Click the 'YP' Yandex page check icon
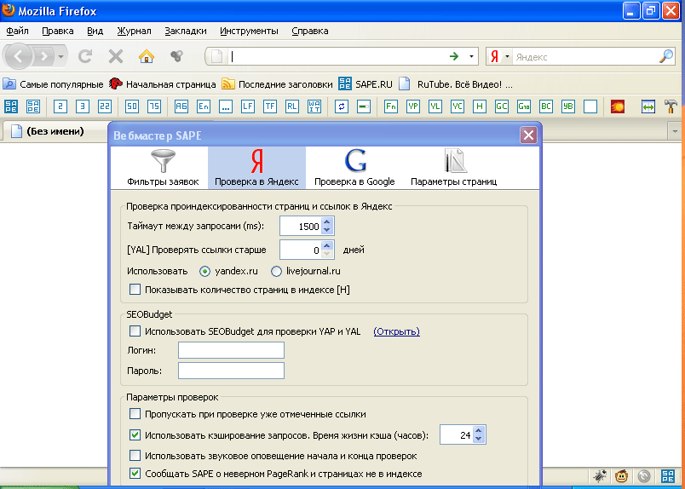Image resolution: width=685 pixels, height=489 pixels. click(413, 106)
